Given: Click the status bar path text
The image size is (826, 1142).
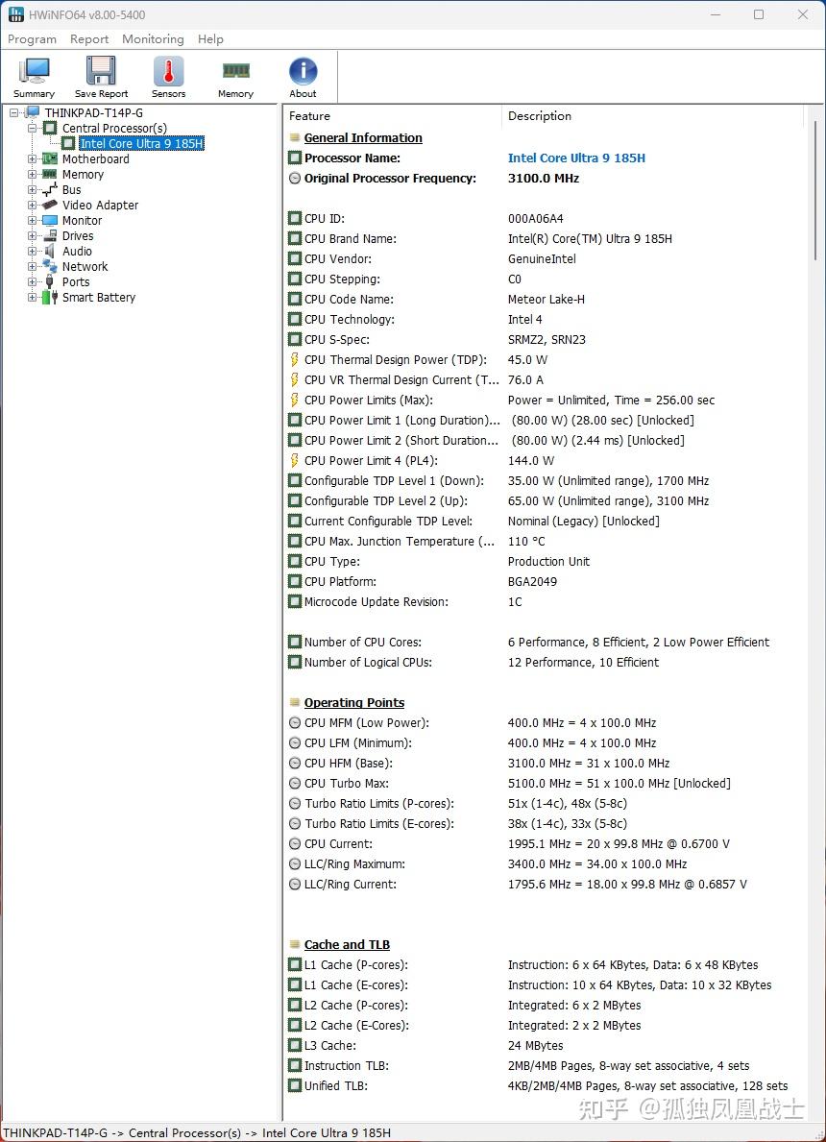Looking at the screenshot, I should (x=197, y=1133).
